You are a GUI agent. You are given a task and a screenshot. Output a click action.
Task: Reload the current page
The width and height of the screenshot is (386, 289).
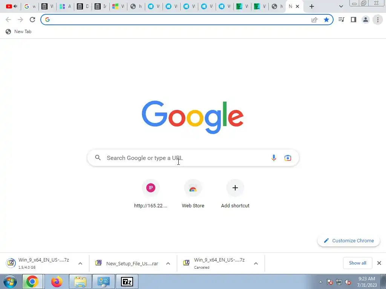coord(32,20)
